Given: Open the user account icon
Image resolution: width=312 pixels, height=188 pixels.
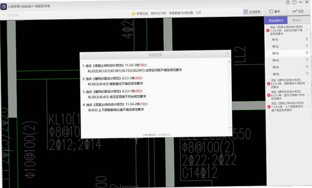Looking at the screenshot, I should [x=288, y=3].
